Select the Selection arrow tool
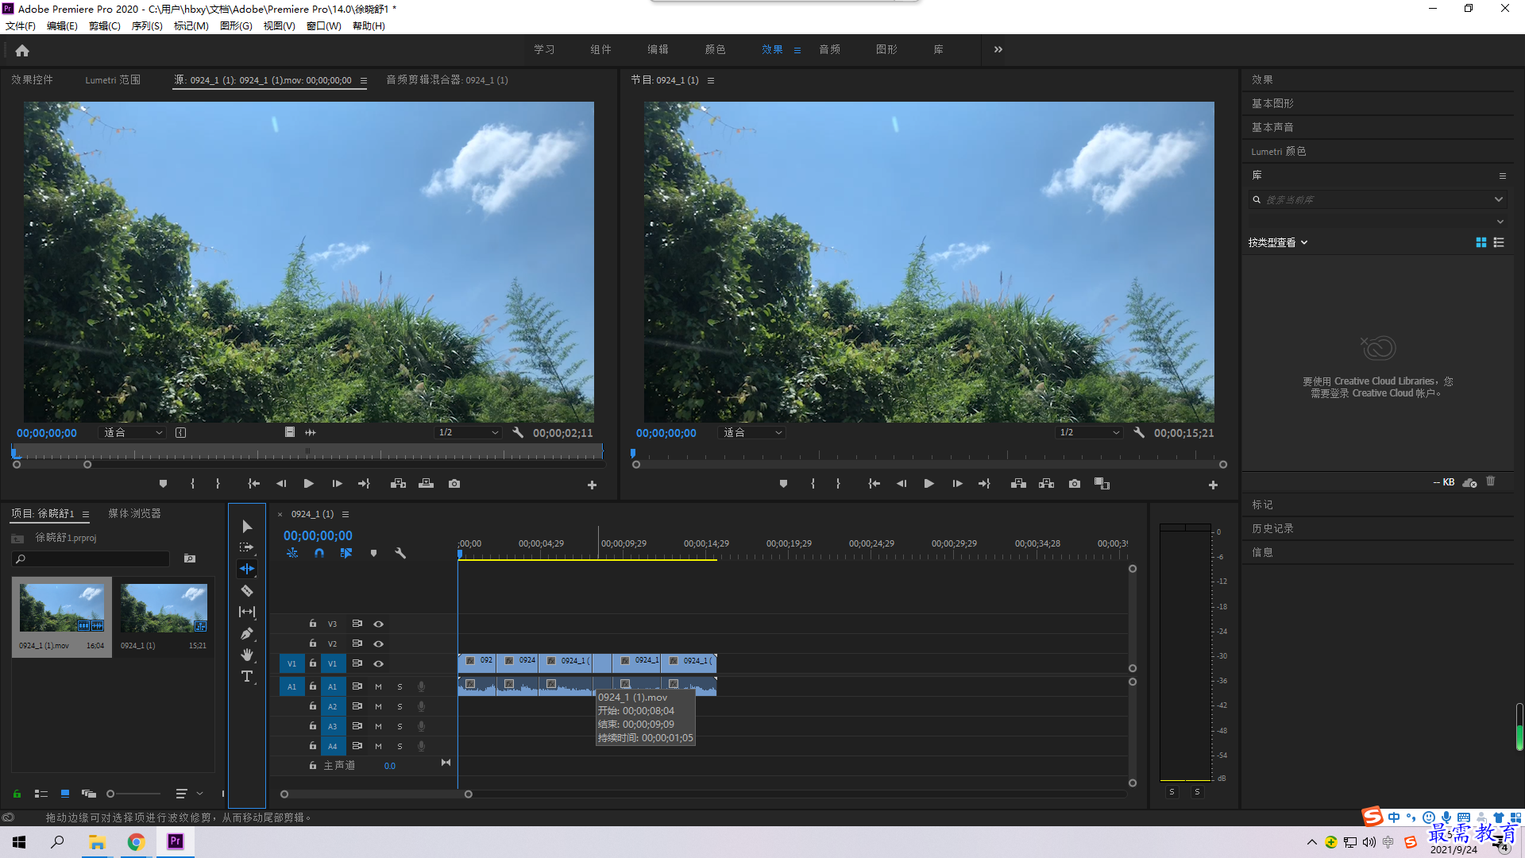 point(247,527)
